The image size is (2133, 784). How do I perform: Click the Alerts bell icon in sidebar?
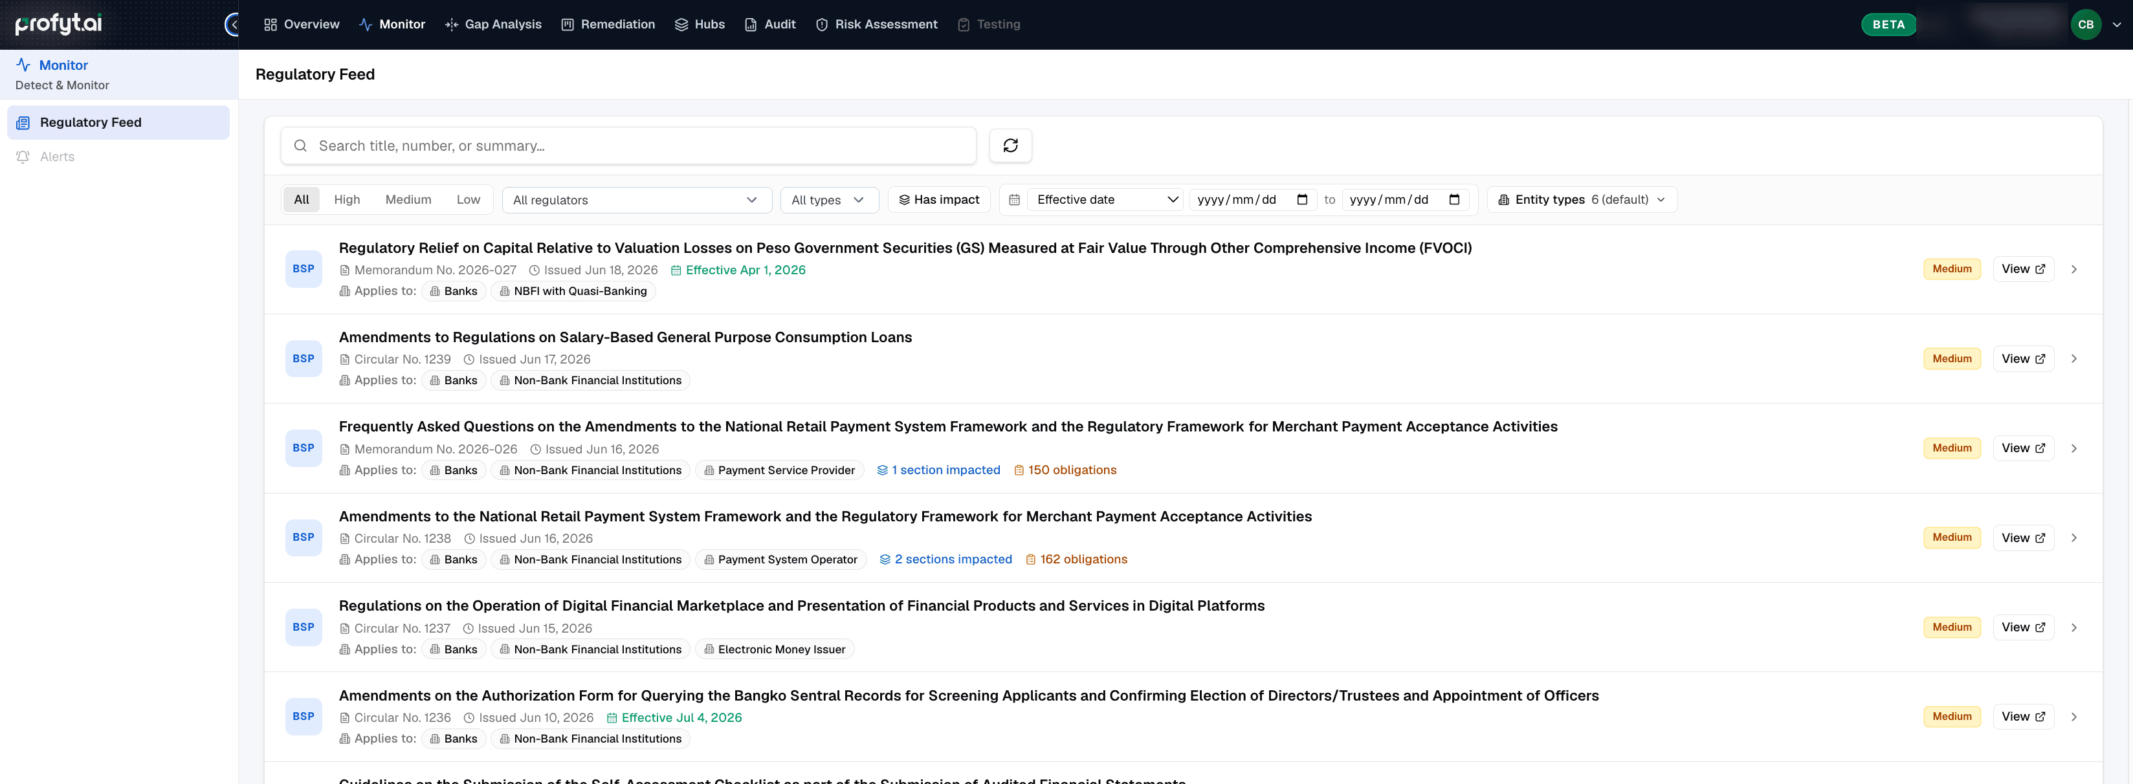coord(23,157)
